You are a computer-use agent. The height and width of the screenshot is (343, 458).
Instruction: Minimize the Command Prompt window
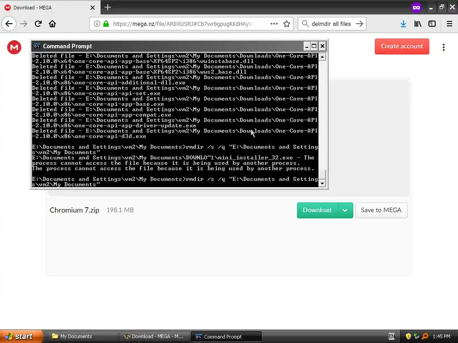tap(307, 46)
